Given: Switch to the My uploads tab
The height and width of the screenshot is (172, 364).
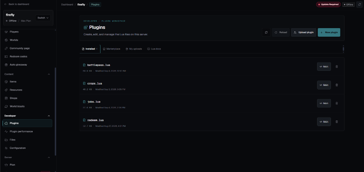Looking at the screenshot, I should (134, 49).
